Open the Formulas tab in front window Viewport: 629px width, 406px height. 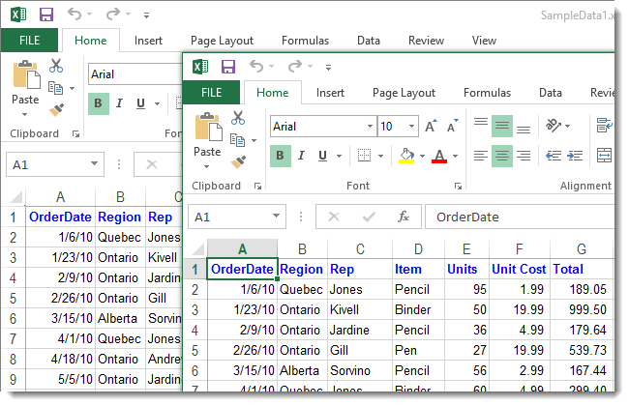coord(487,93)
